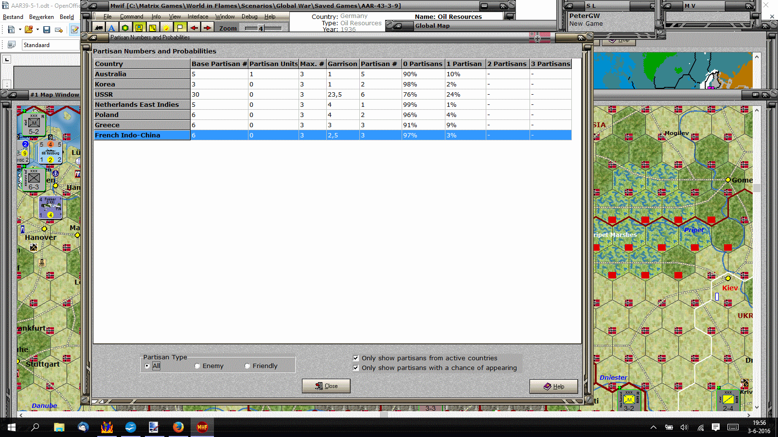778x437 pixels.
Task: Click the Base Partisan # column header
Action: [x=219, y=64]
